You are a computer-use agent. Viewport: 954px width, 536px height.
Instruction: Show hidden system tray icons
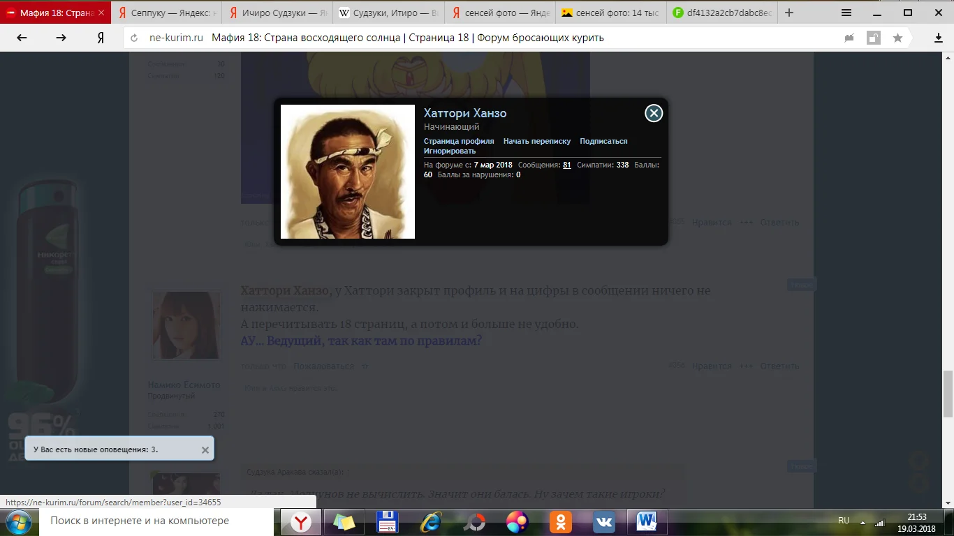(863, 521)
